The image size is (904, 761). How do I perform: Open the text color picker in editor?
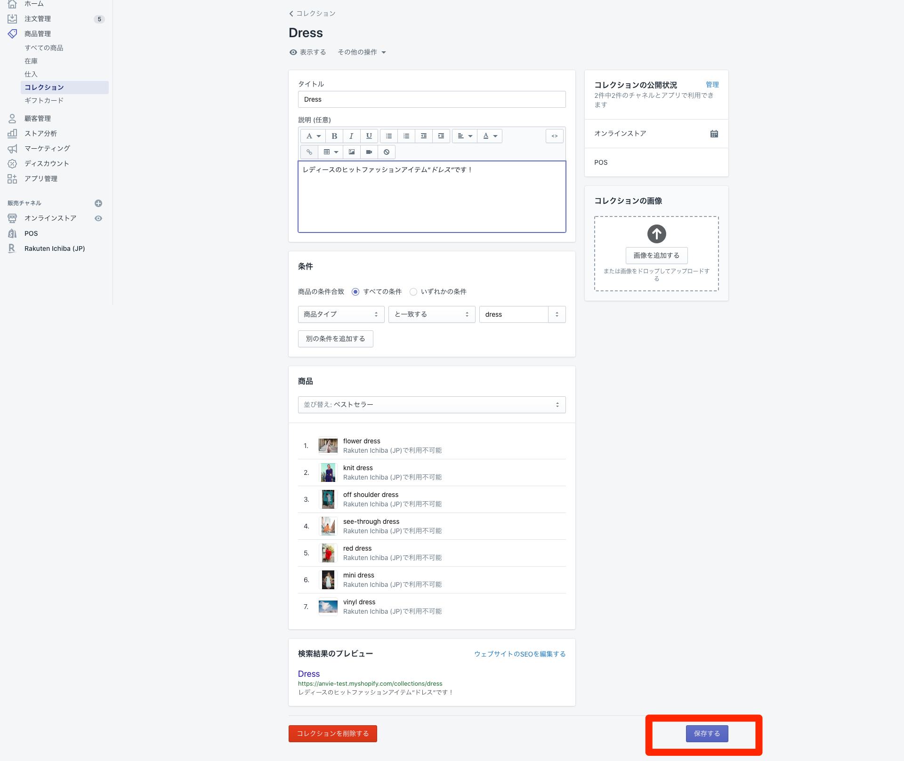490,136
